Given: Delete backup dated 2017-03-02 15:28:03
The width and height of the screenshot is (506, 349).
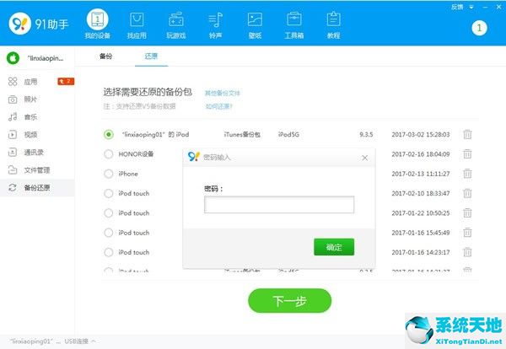Looking at the screenshot, I should [x=467, y=134].
